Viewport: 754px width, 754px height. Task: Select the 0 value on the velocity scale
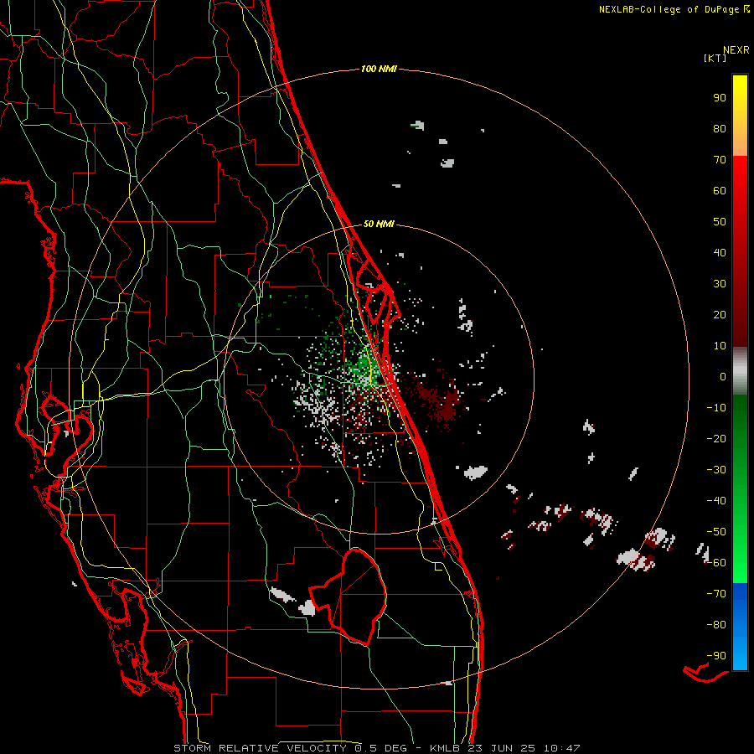pyautogui.click(x=723, y=376)
